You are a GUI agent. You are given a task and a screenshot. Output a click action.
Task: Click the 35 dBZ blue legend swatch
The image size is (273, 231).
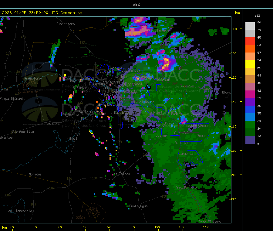click(250, 109)
